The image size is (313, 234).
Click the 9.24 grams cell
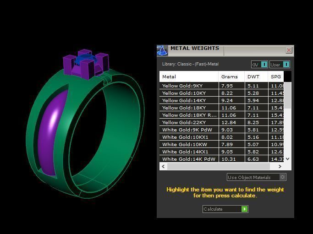point(231,101)
